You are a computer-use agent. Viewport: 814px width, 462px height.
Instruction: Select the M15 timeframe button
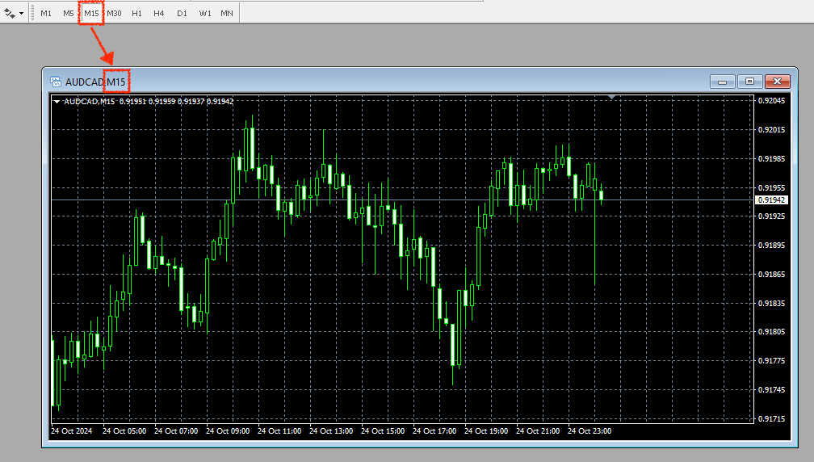point(91,14)
